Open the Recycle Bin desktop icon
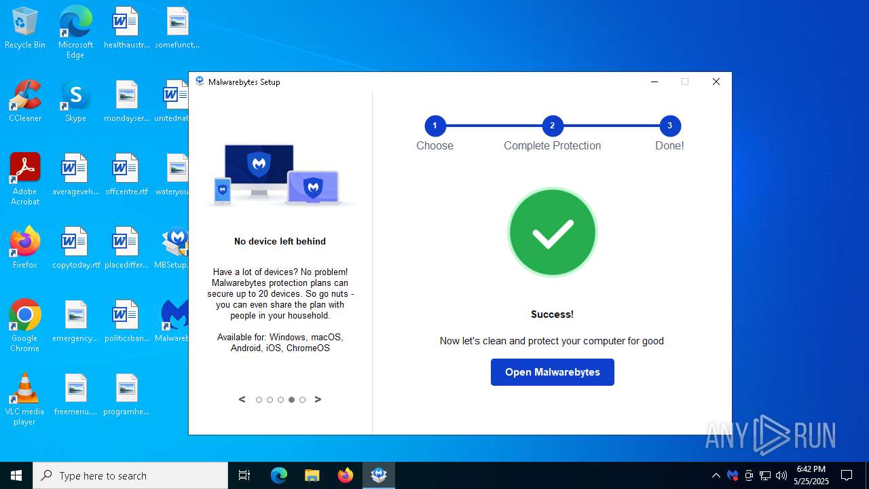Viewport: 869px width, 489px height. point(25,29)
